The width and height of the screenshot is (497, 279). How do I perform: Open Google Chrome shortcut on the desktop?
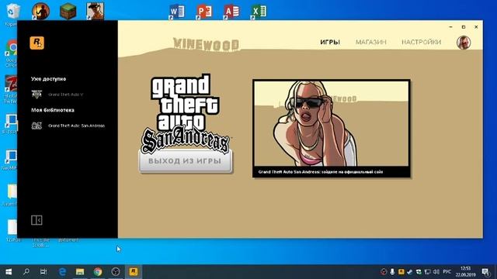click(x=12, y=48)
